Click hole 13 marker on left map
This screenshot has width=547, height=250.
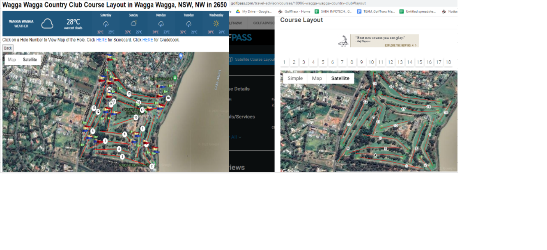coord(94,108)
